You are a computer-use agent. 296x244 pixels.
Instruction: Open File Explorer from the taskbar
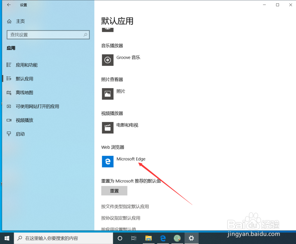(x=148, y=238)
